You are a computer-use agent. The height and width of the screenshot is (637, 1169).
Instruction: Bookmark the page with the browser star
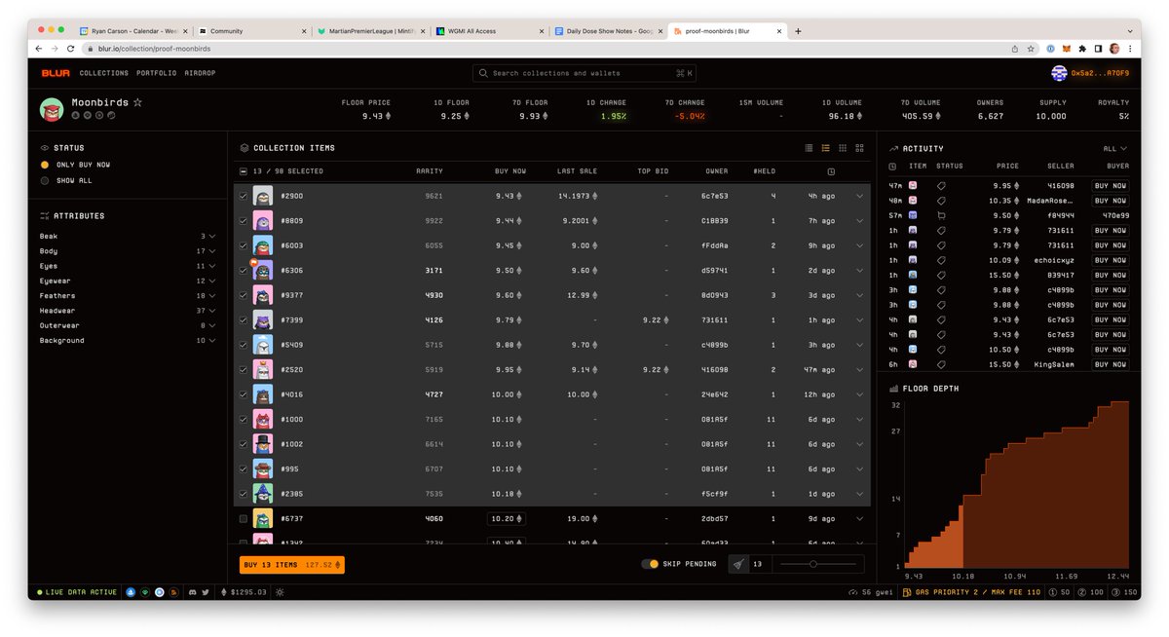tap(1031, 48)
